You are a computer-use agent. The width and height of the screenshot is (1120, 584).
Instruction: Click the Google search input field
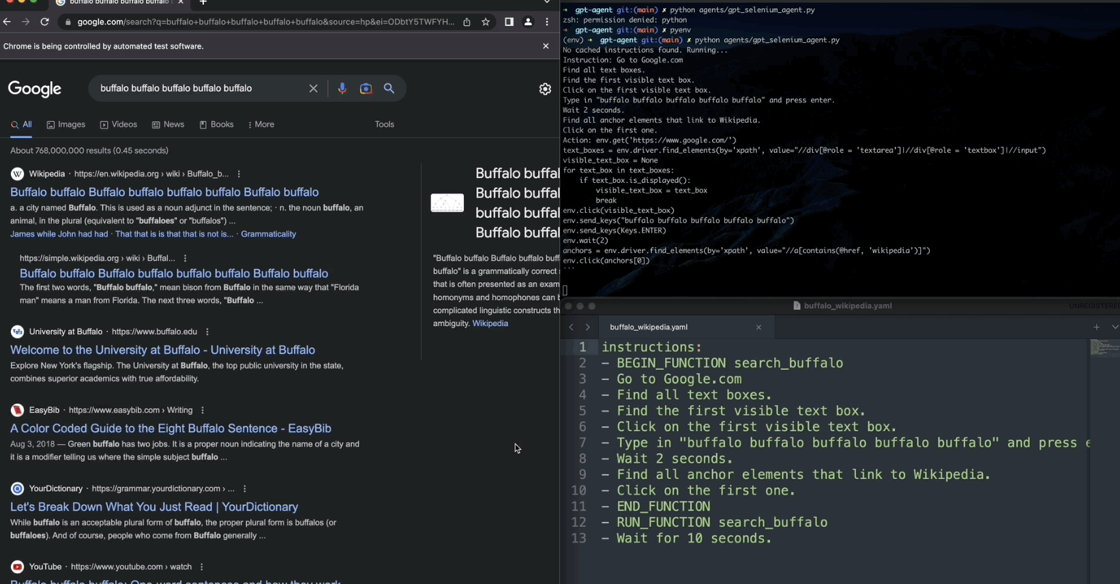pos(198,89)
